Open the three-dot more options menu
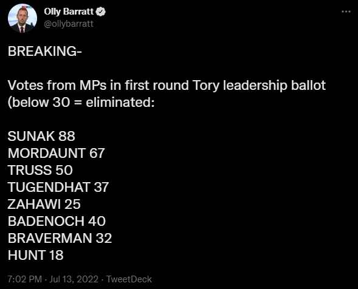This screenshot has height=289, width=358. tap(346, 12)
